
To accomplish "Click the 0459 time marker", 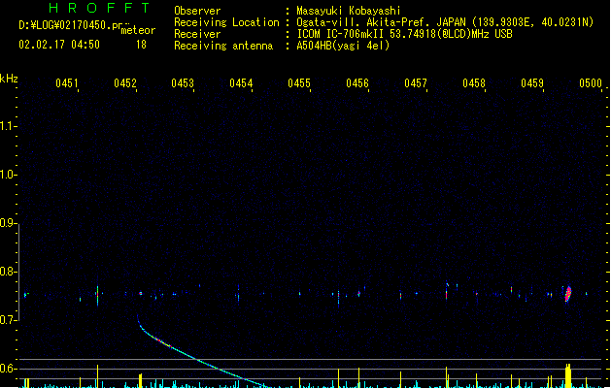I will coord(532,83).
